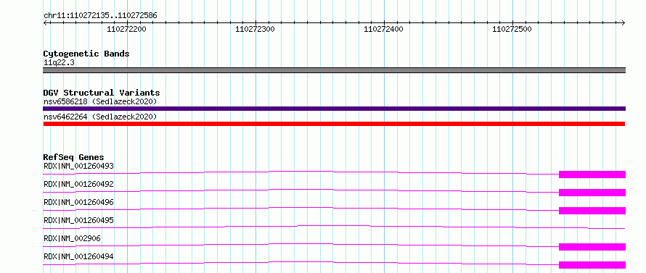The width and height of the screenshot is (646, 273).
Task: Click the exon block of RDX|NM_001260492
Action: 592,193
